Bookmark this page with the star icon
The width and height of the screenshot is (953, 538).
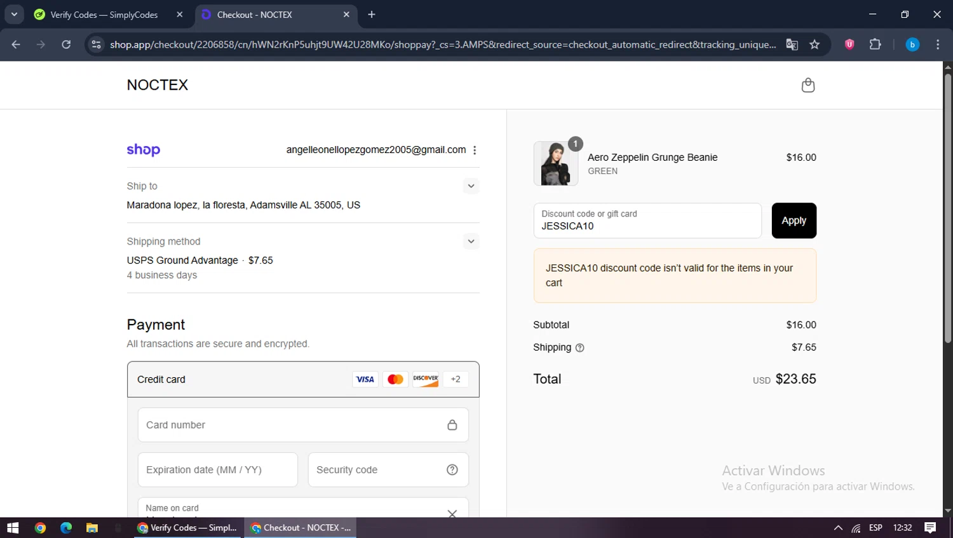[814, 44]
